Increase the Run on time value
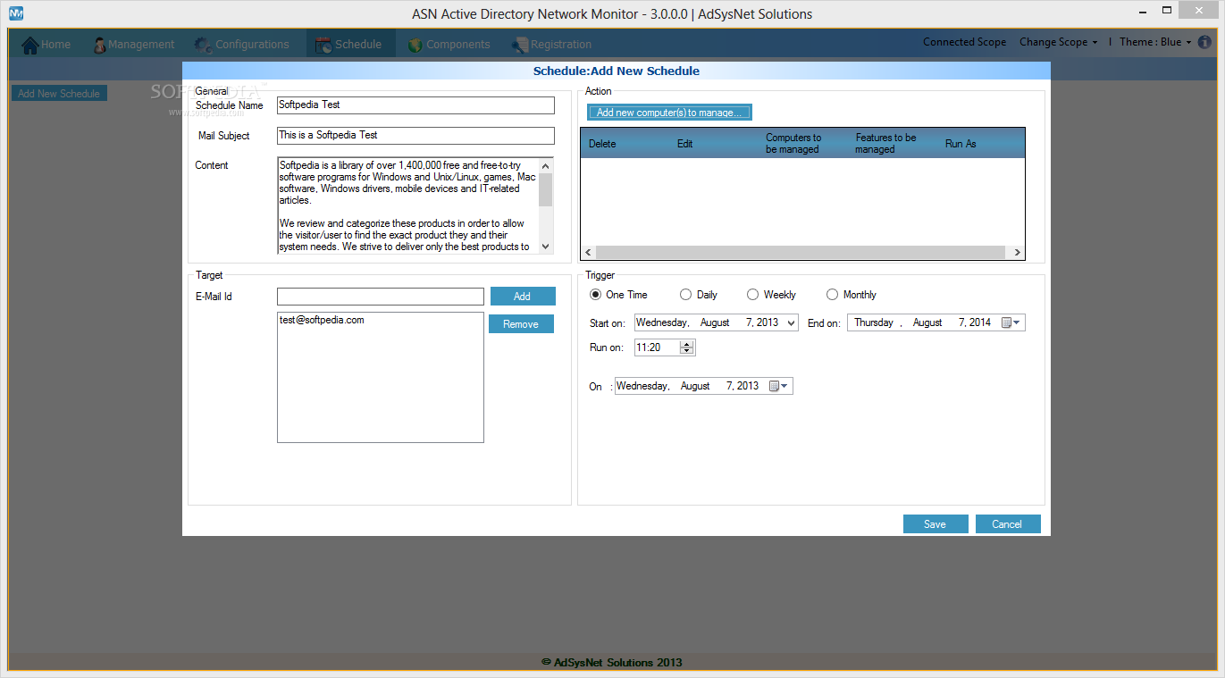 tap(686, 344)
